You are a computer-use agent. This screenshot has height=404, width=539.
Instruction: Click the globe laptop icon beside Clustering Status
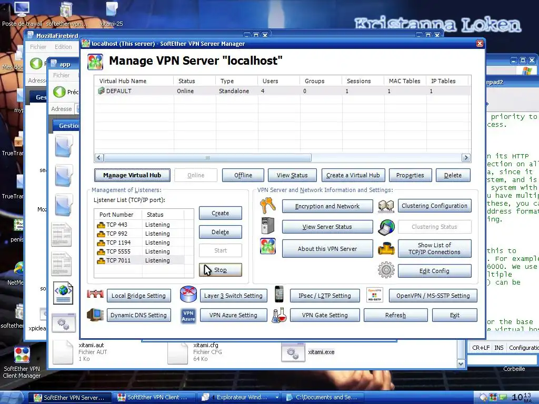[386, 227]
